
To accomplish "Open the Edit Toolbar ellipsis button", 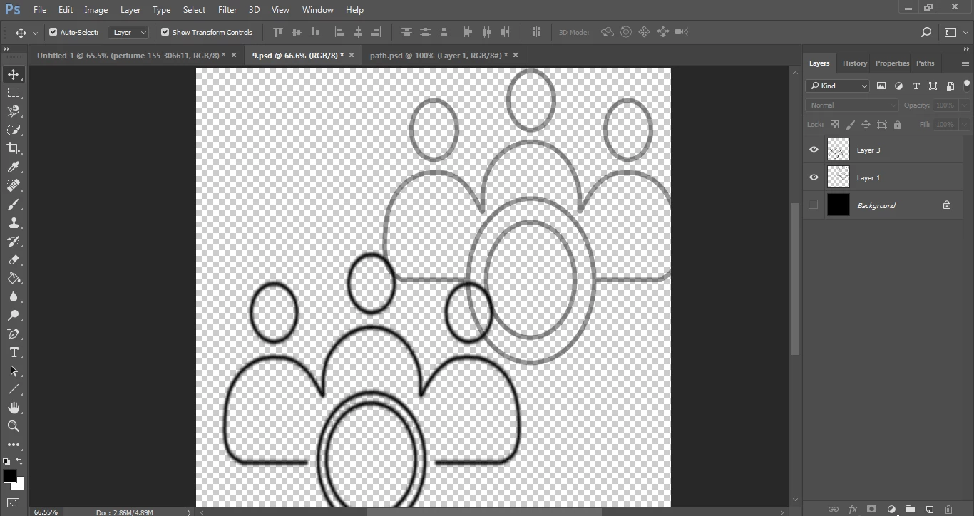I will 14,445.
